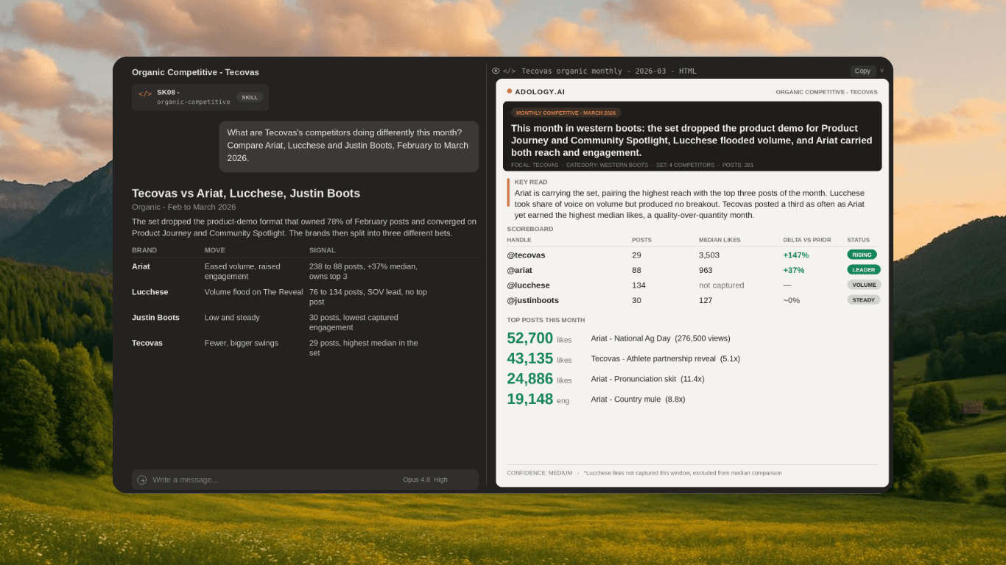This screenshot has height=565, width=1006.
Task: Click the code brackets icon beside the artifact title
Action: (x=509, y=71)
